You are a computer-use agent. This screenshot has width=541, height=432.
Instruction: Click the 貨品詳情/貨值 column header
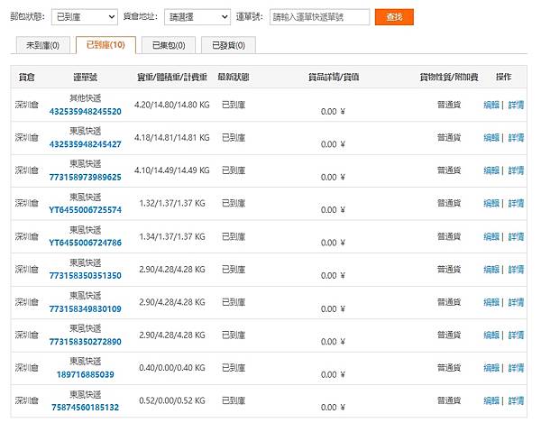click(x=334, y=77)
